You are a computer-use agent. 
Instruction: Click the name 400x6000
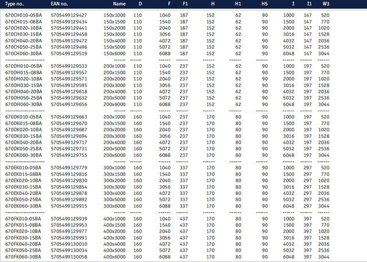[115, 257]
